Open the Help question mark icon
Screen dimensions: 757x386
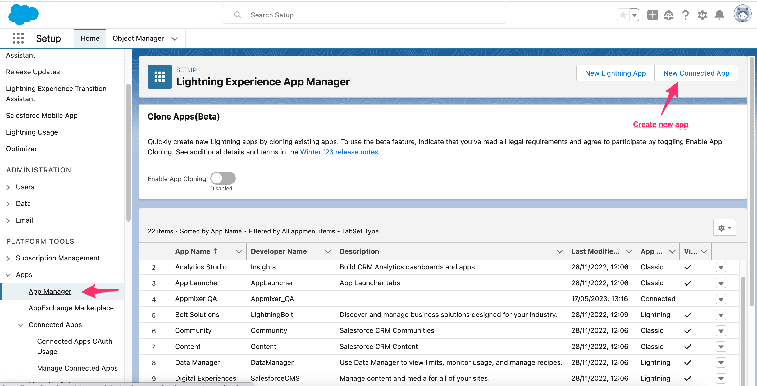point(685,15)
